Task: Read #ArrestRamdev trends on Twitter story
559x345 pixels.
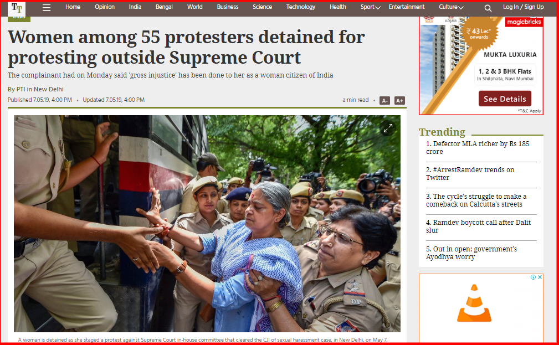Action: coord(470,173)
